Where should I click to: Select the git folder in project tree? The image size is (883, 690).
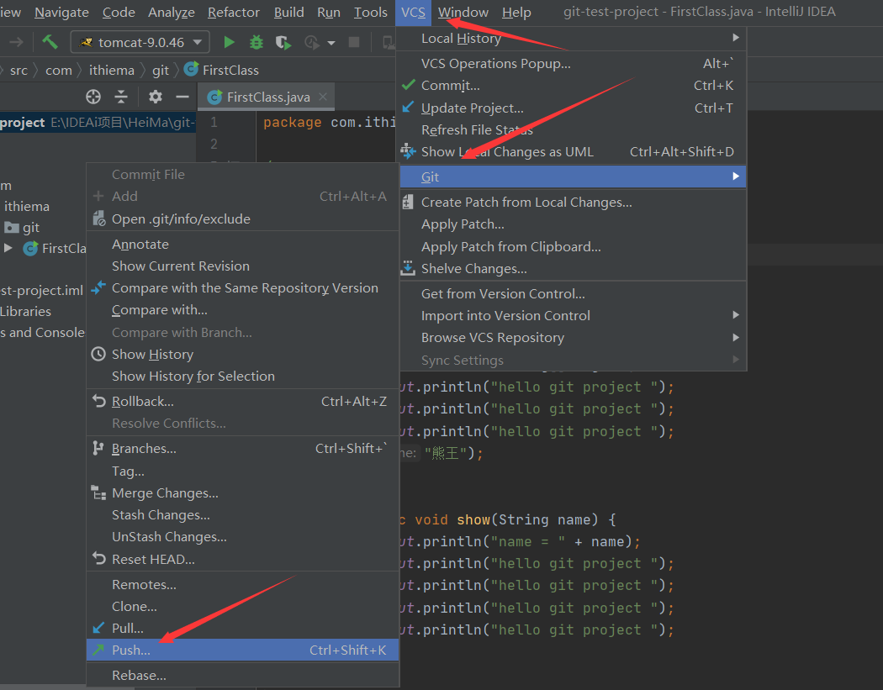click(22, 228)
